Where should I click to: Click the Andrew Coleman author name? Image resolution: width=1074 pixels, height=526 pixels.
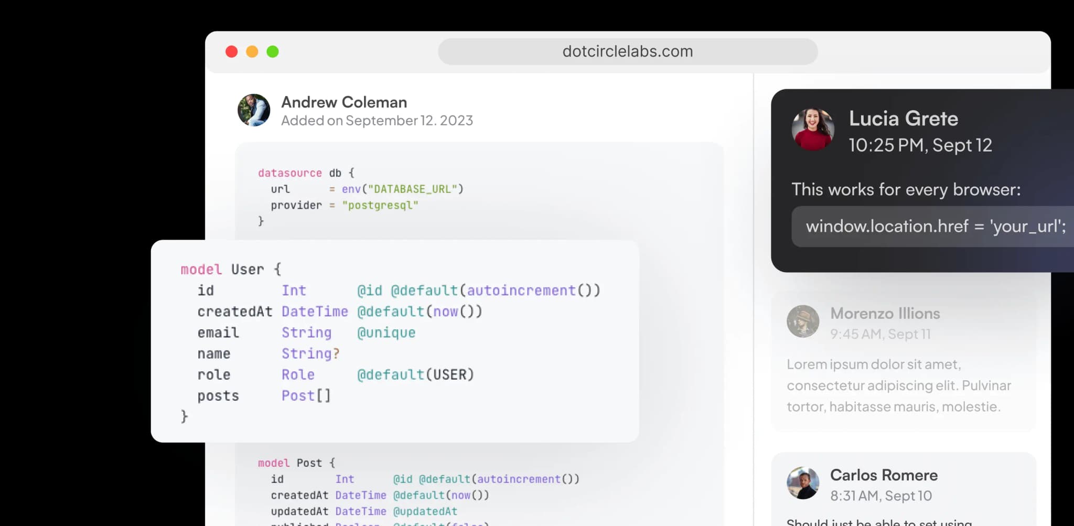coord(344,102)
